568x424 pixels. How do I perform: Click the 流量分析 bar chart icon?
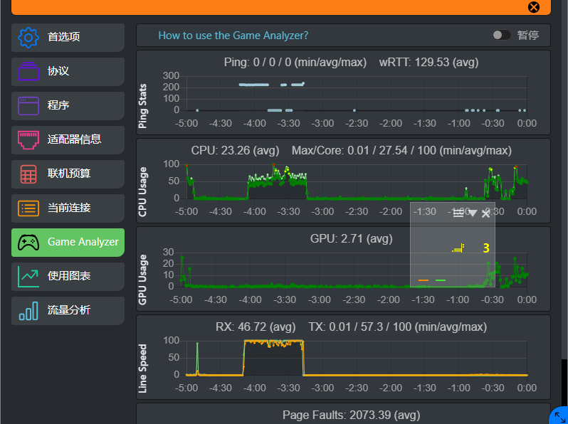coord(28,310)
